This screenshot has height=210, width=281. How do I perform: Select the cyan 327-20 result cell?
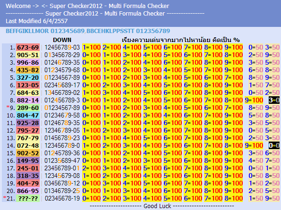pos(28,78)
